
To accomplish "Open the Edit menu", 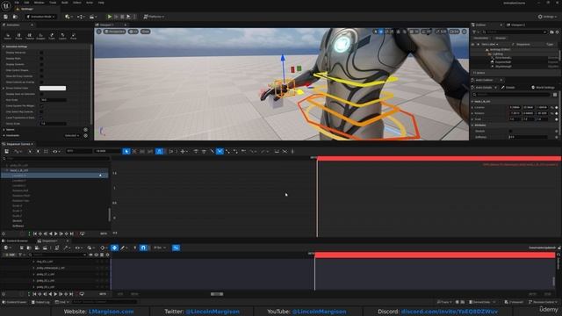I will click(x=26, y=3).
